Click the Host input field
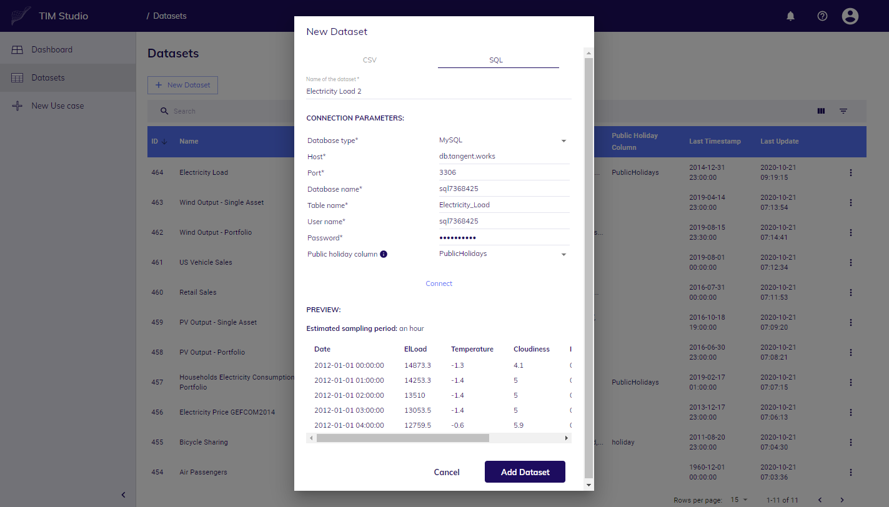Viewport: 889px width, 507px height. point(504,157)
